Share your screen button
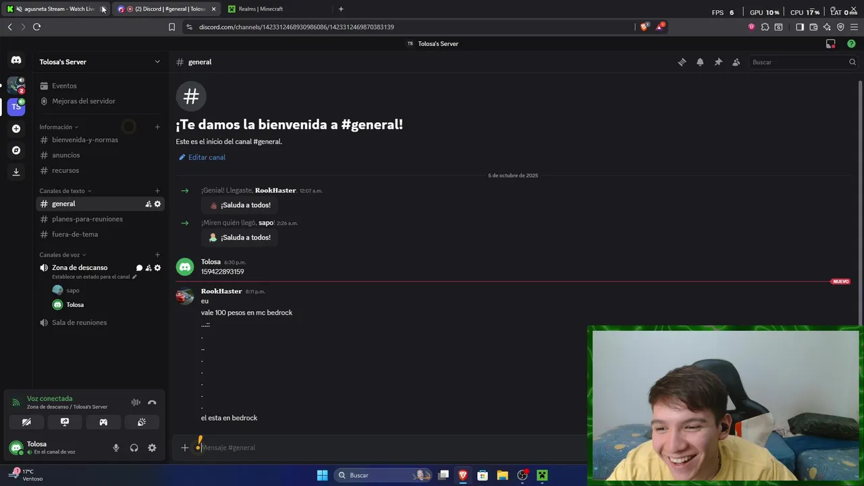The image size is (864, 486). 65,422
